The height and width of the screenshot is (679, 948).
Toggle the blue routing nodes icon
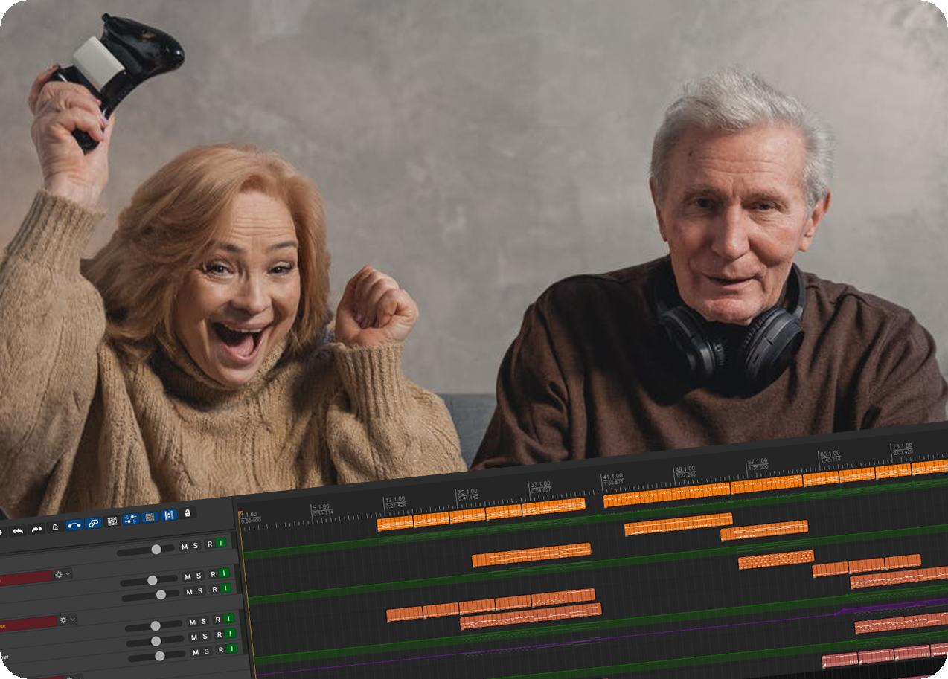[131, 518]
